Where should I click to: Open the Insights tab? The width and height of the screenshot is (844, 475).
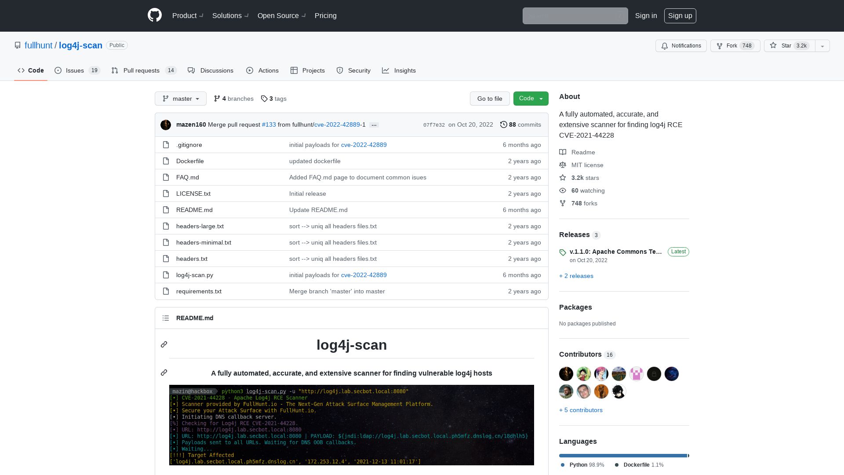[399, 70]
